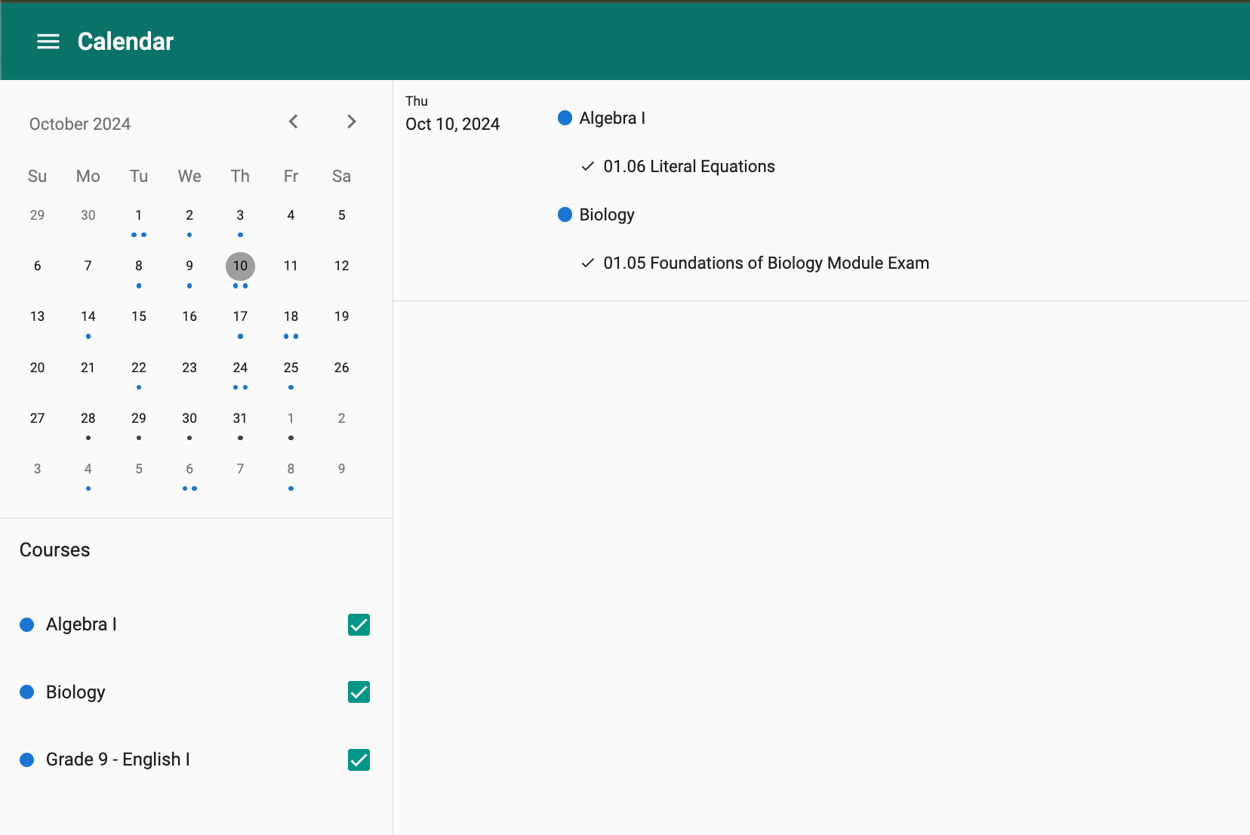The image size is (1250, 835).
Task: Click checkmark icon beside 01.06 Literal Equations
Action: point(588,167)
